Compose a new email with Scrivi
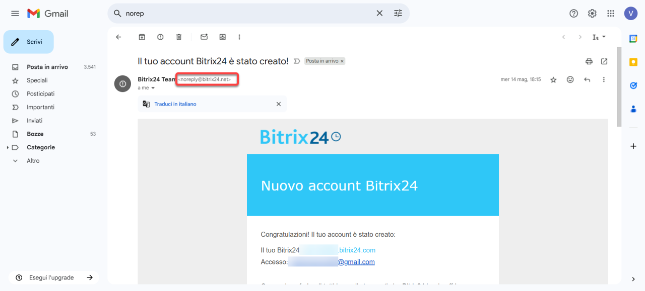645x291 pixels. tap(29, 42)
